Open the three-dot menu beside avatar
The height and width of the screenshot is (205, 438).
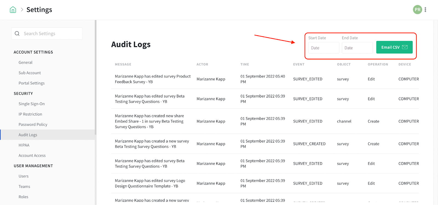[425, 10]
